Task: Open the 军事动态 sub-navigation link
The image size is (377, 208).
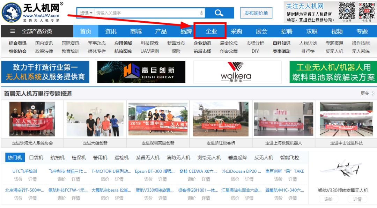Action: click(97, 43)
